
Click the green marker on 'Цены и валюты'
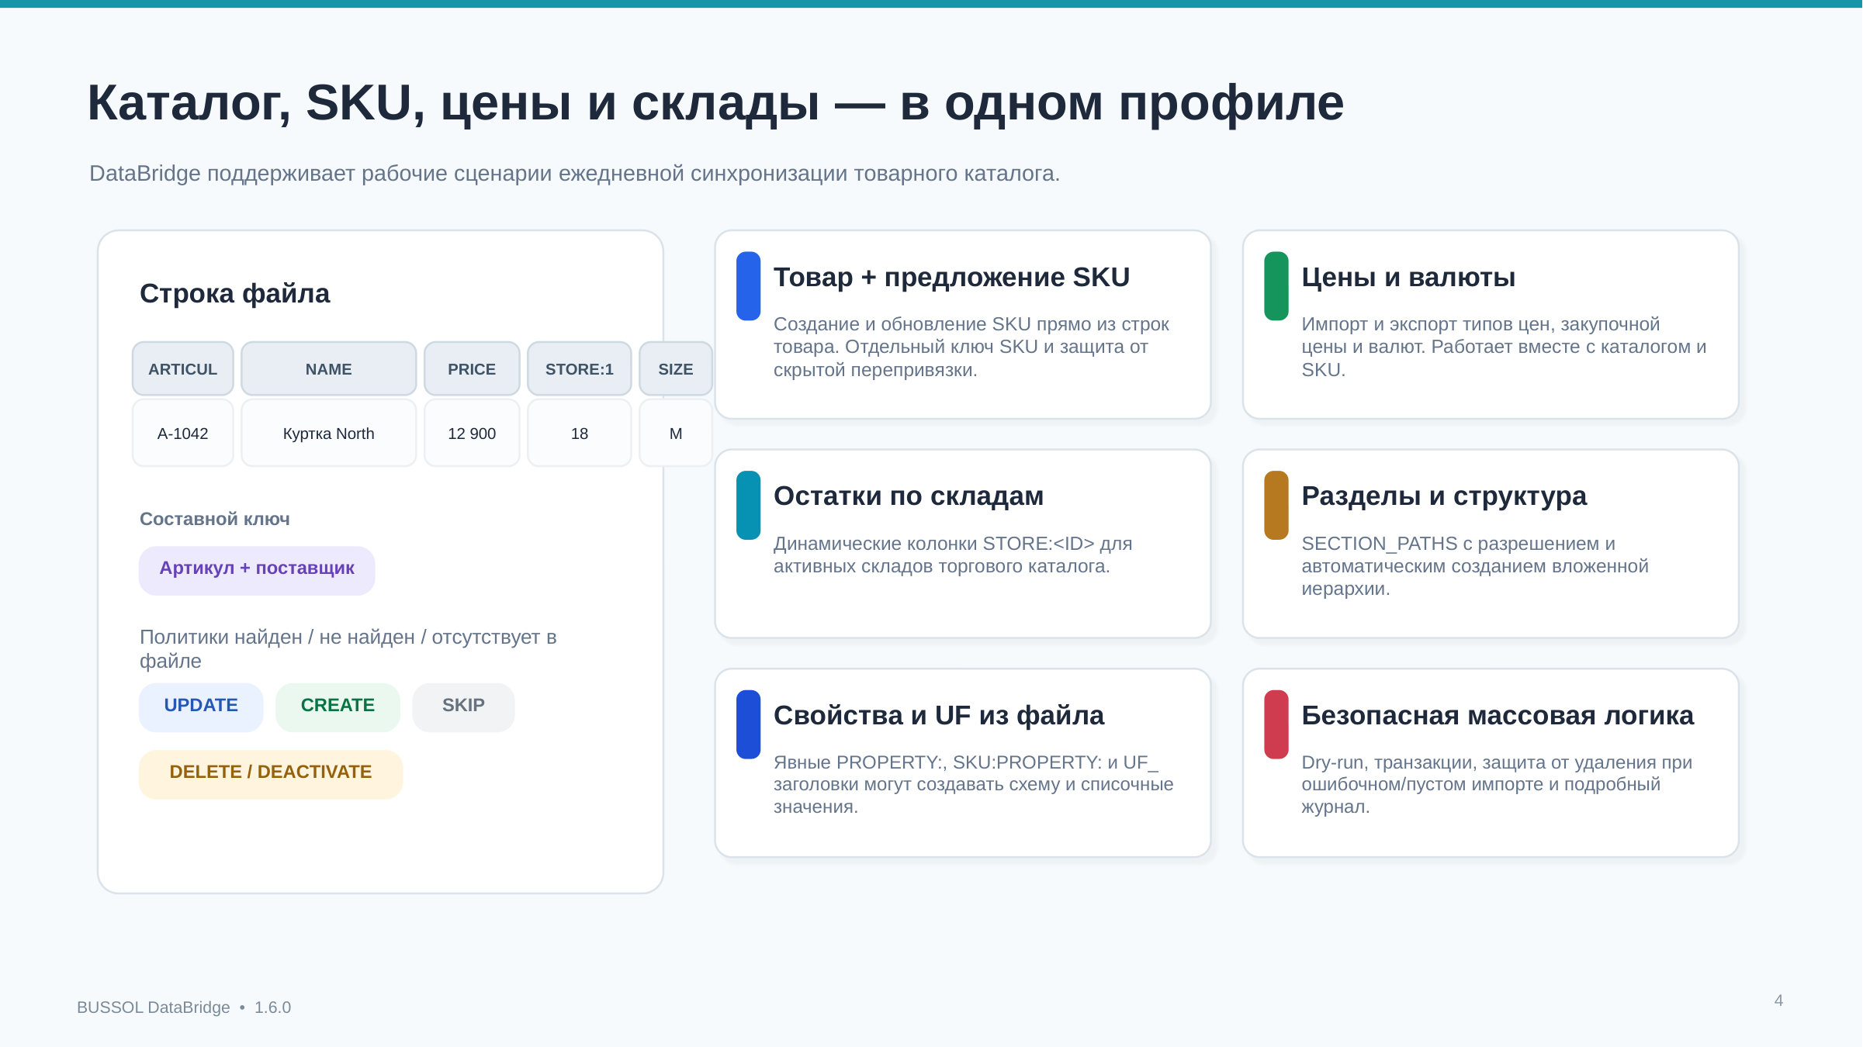pos(1276,286)
